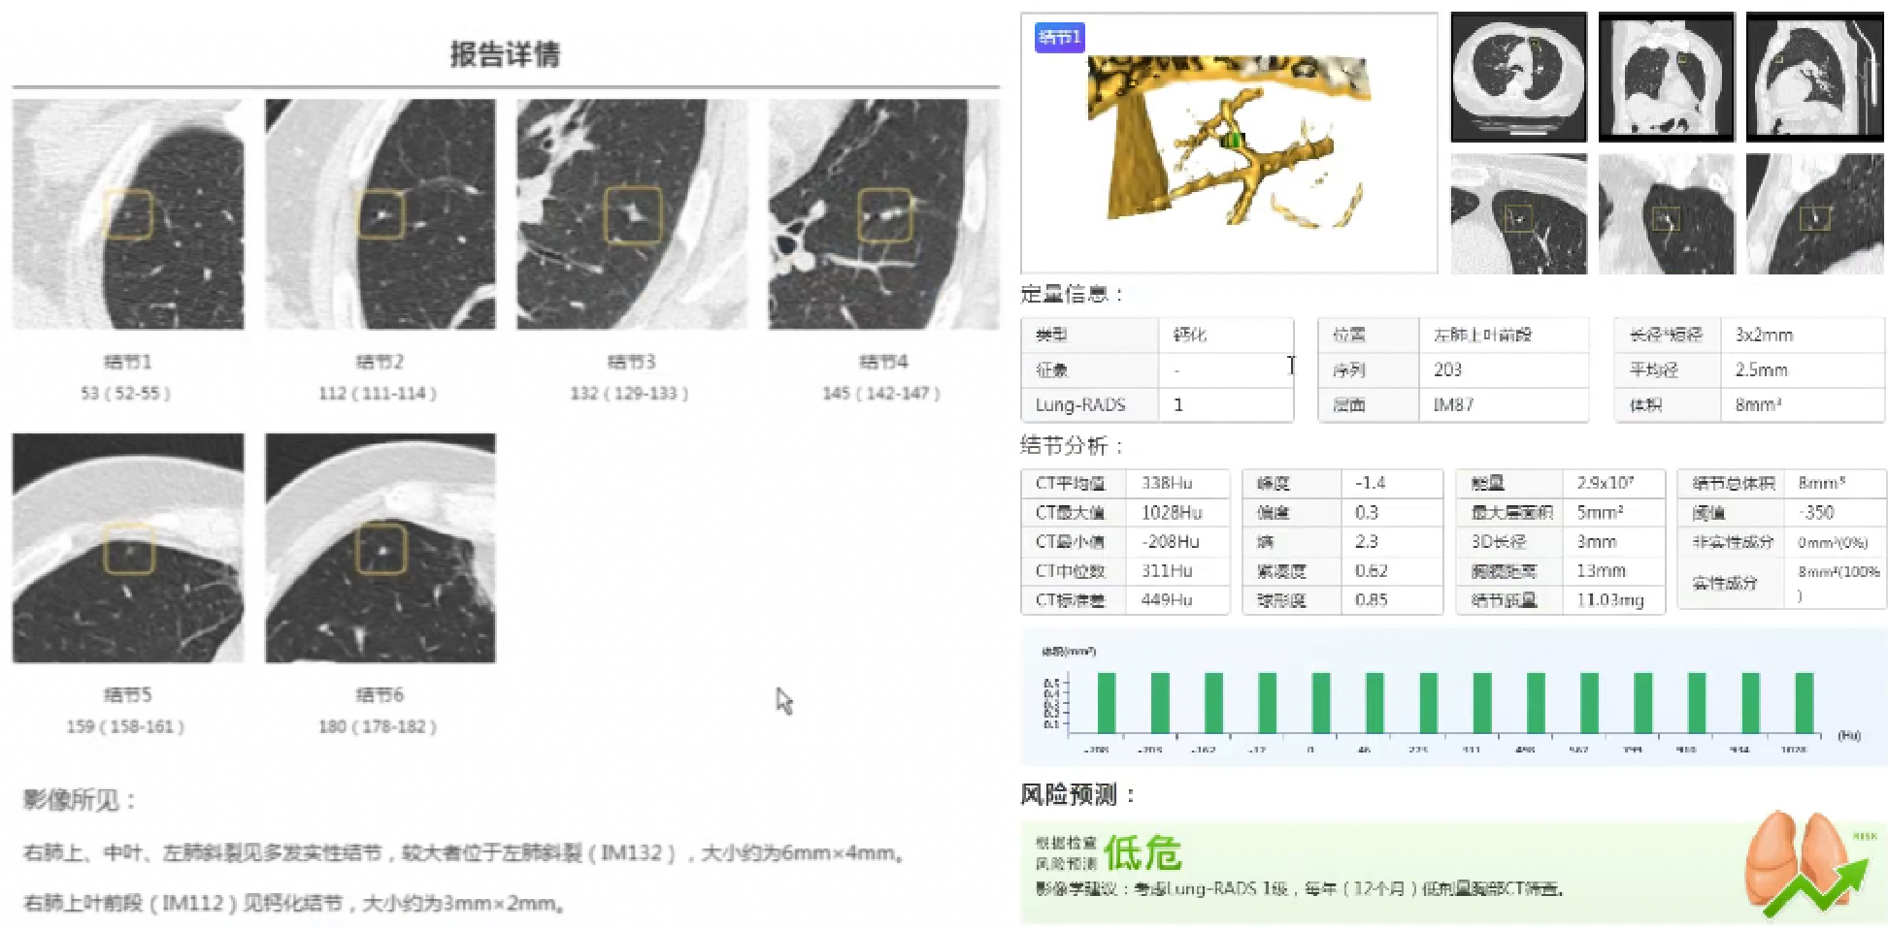The width and height of the screenshot is (1888, 929).
Task: Click the green nodule marker on 3D airway model
Action: pos(1232,141)
